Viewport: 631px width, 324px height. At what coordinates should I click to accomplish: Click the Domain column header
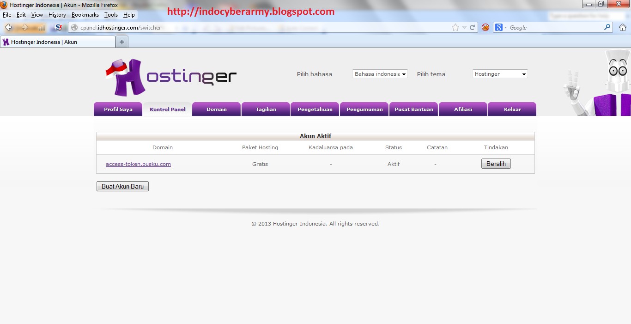coord(163,147)
